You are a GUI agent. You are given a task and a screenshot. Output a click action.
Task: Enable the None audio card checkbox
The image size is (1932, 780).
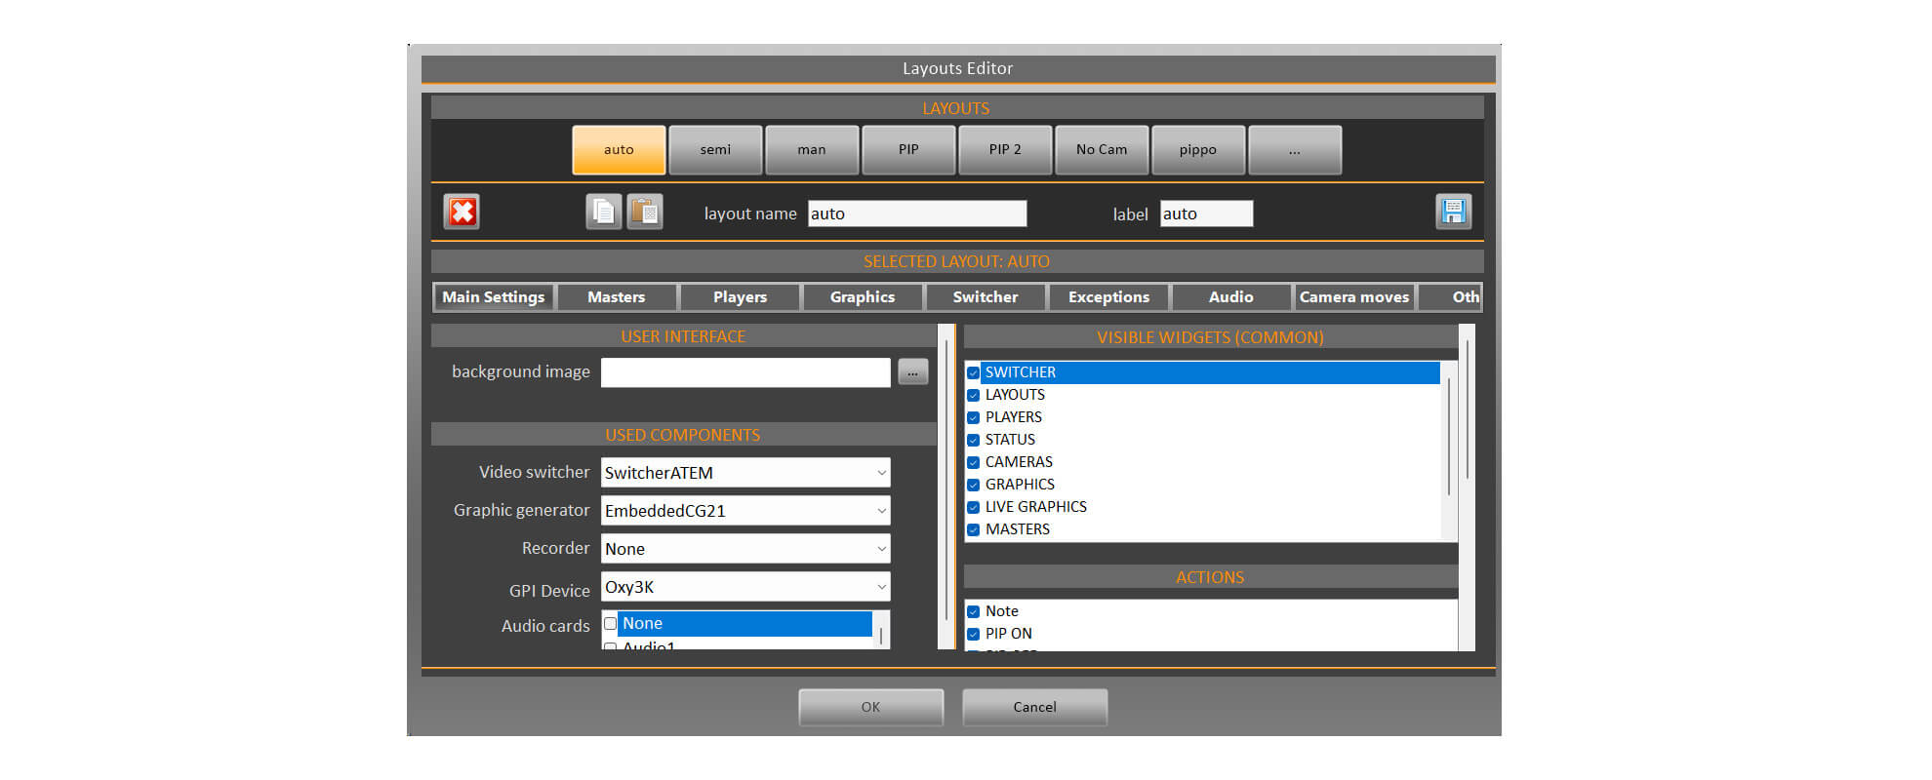tap(610, 623)
